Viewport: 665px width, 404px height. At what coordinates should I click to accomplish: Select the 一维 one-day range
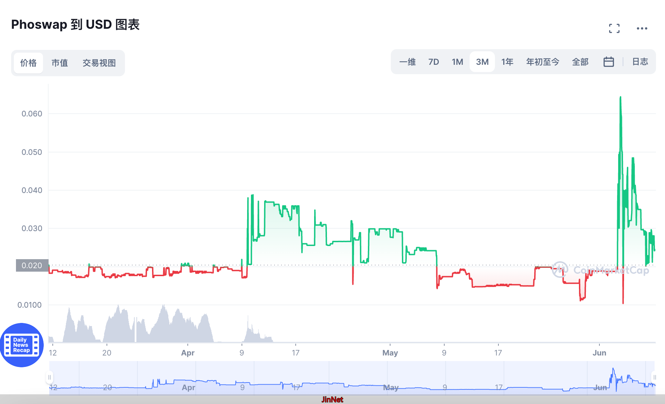click(407, 62)
